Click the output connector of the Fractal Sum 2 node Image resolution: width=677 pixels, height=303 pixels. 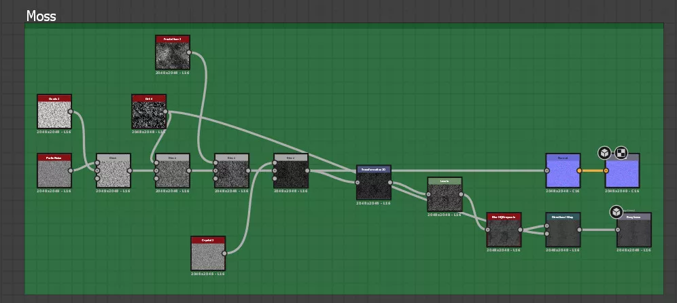pos(190,52)
